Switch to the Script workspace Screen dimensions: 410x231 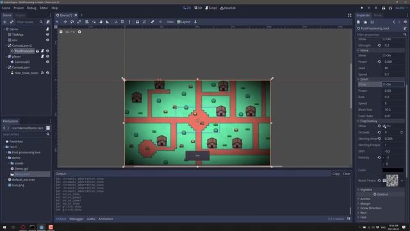[x=211, y=8]
